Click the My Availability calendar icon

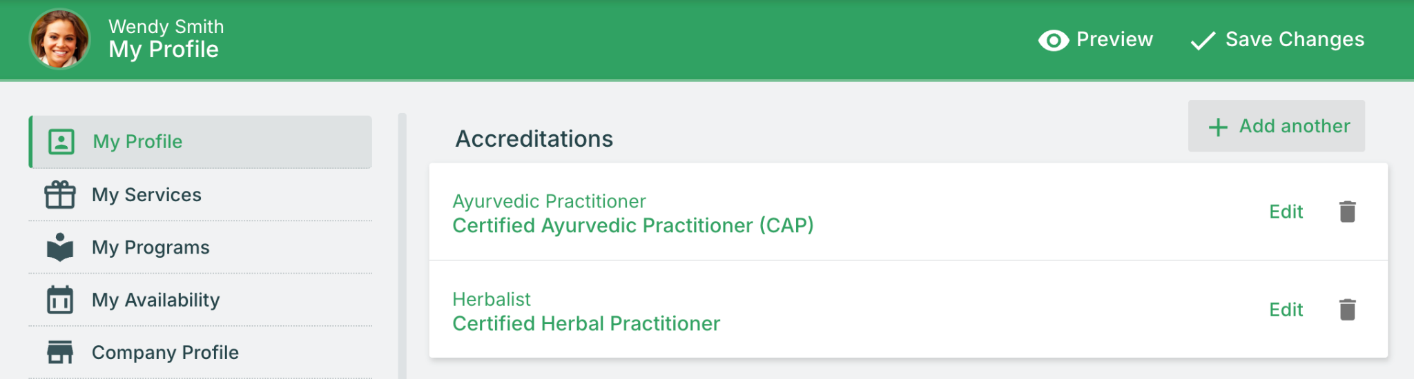tap(60, 300)
